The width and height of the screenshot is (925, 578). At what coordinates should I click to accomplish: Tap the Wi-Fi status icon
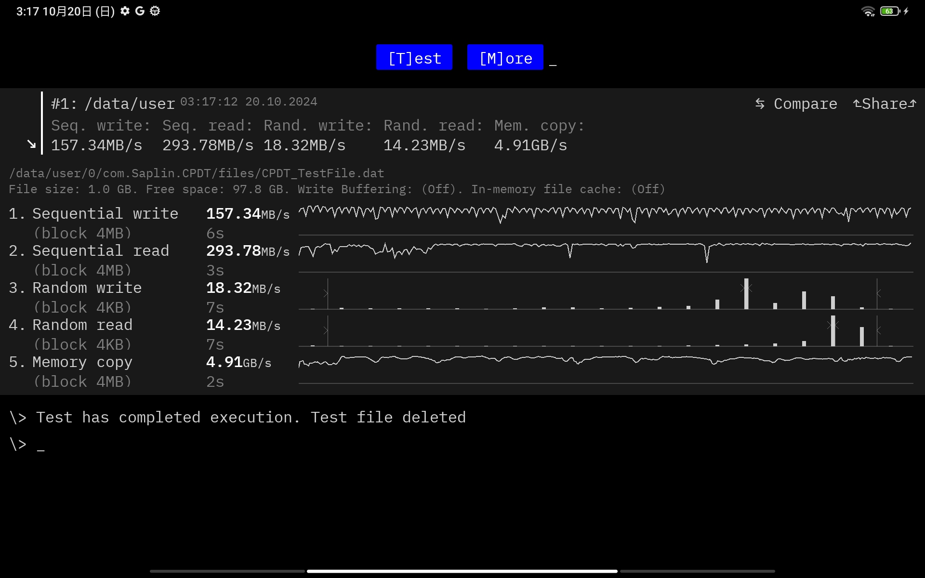[868, 11]
